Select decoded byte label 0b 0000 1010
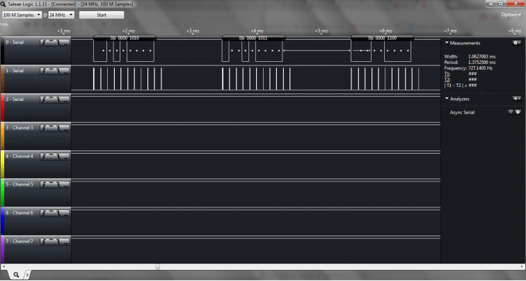This screenshot has height=281, width=526. point(125,38)
